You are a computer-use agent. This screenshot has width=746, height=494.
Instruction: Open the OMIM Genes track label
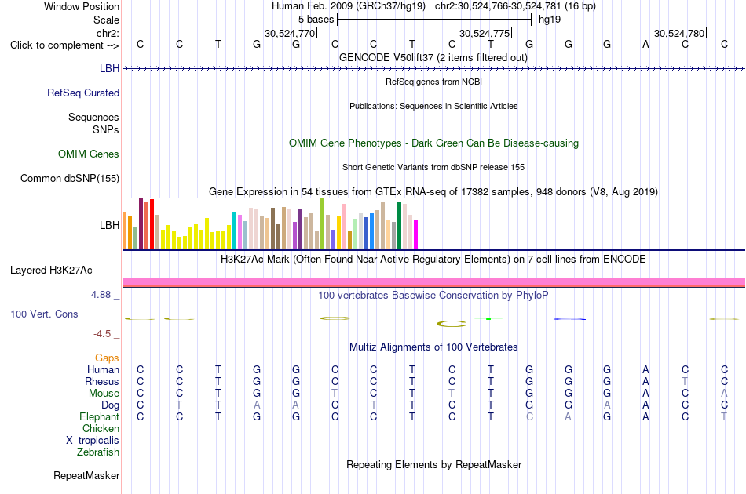coord(89,154)
